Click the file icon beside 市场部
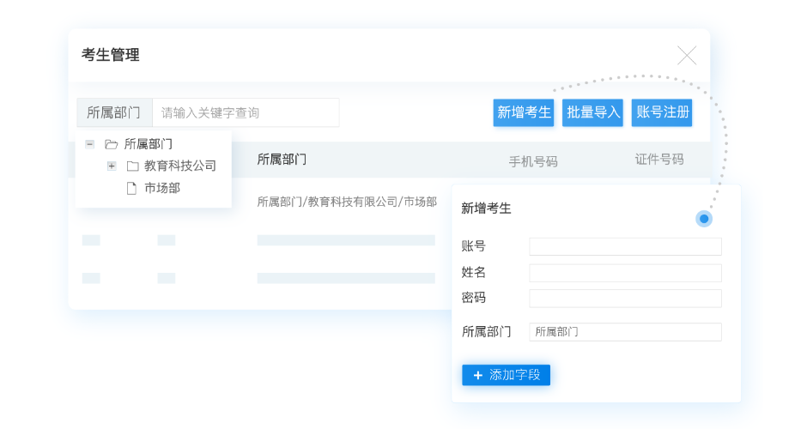The height and width of the screenshot is (429, 807). (131, 188)
